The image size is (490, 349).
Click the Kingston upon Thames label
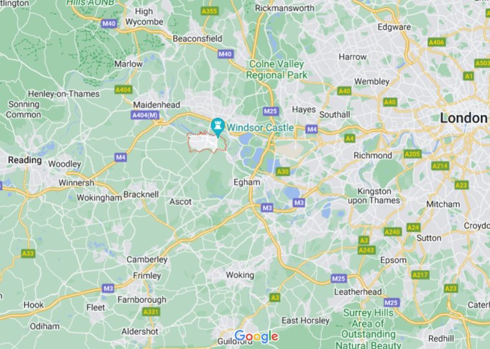(374, 196)
